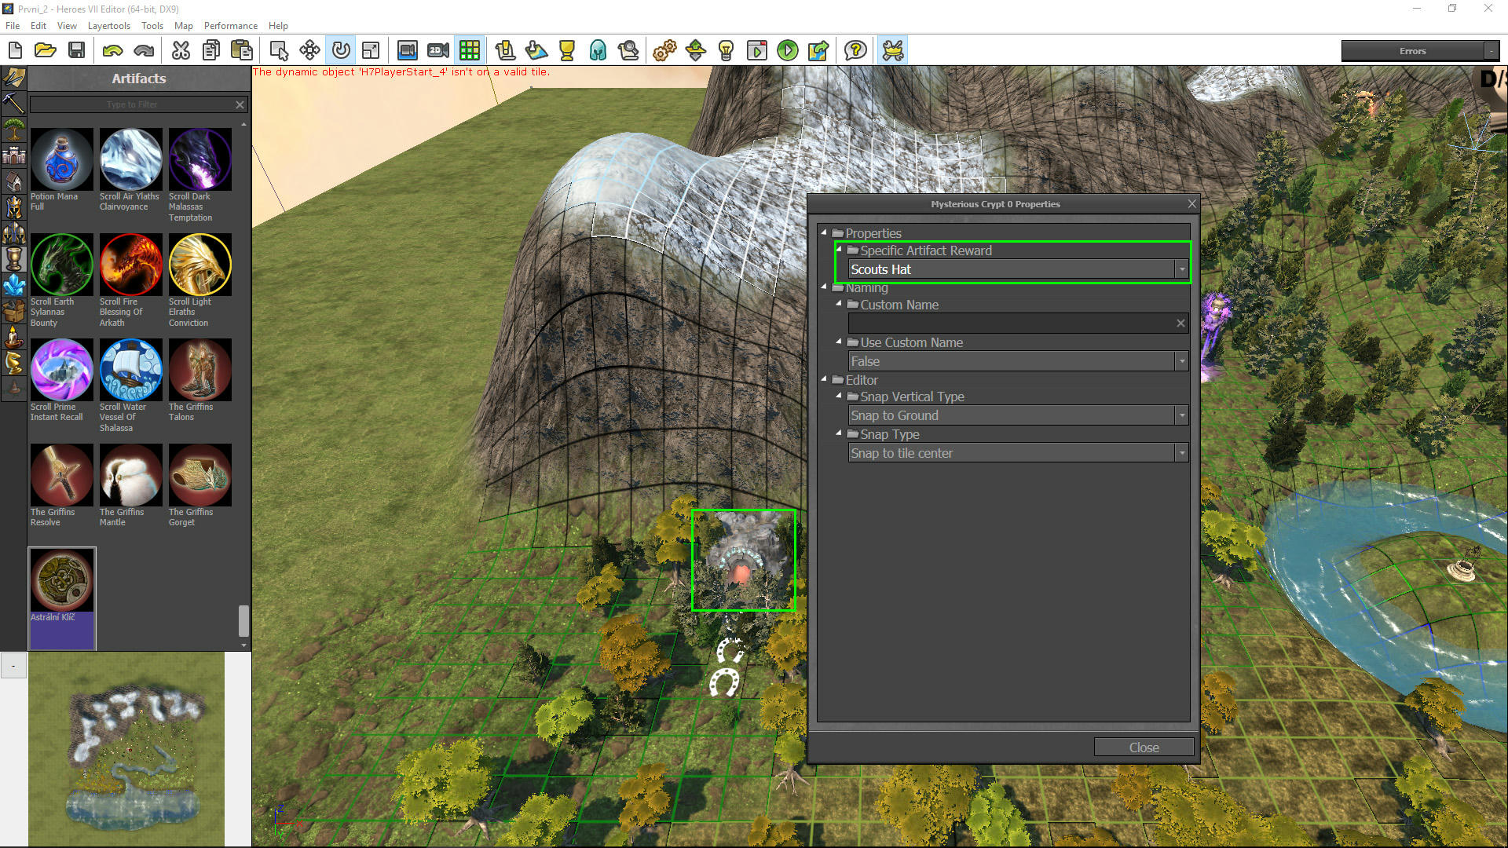Open the Edit menu
The image size is (1508, 848).
tap(38, 26)
